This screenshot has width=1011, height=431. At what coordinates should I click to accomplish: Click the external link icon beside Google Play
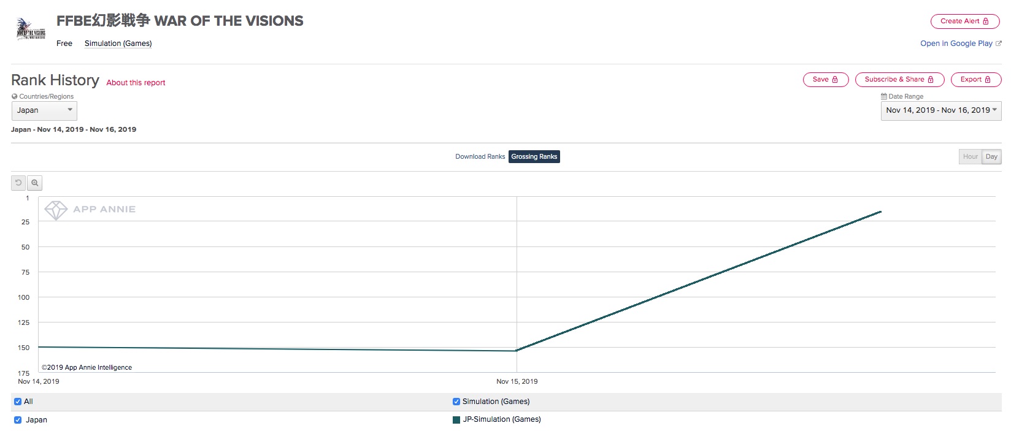999,44
